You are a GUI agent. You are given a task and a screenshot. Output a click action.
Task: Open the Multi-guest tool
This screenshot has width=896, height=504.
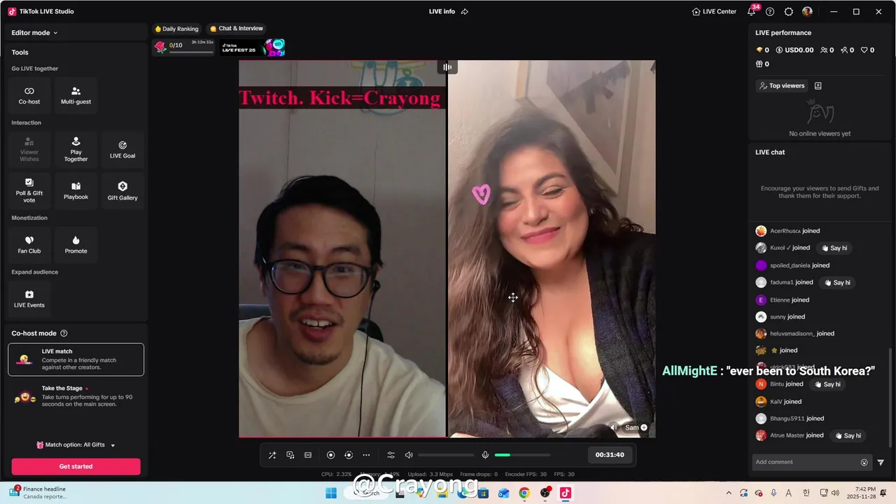[76, 96]
